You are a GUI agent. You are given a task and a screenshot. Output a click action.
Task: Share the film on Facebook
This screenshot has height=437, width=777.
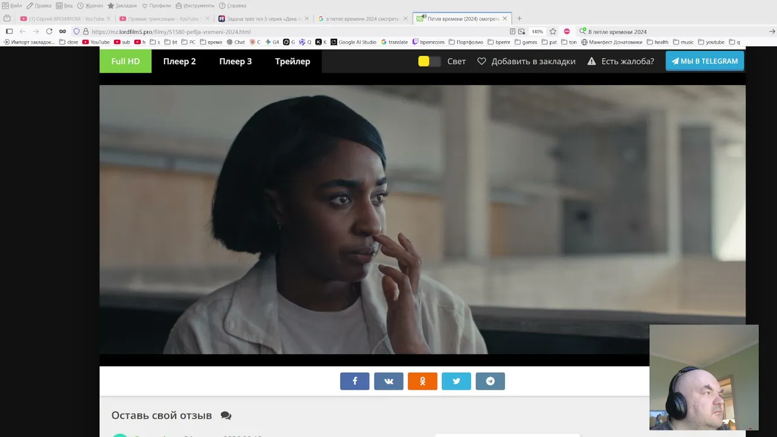click(355, 381)
